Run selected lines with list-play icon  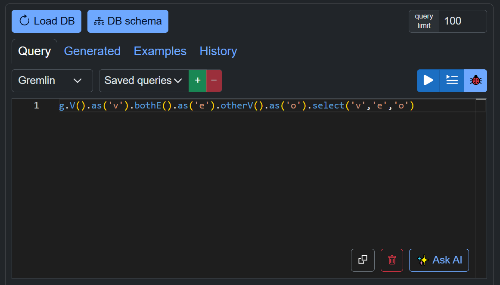(x=452, y=81)
